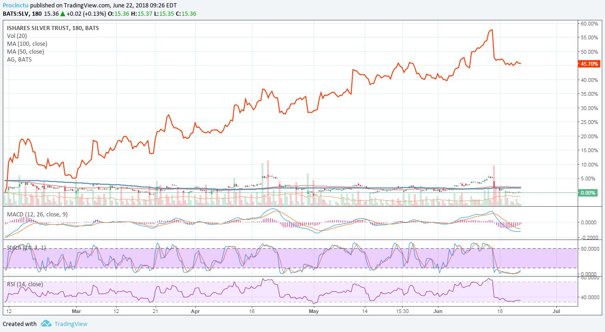The image size is (605, 332).
Task: Select the Vol (20) indicator label
Action: coord(17,36)
